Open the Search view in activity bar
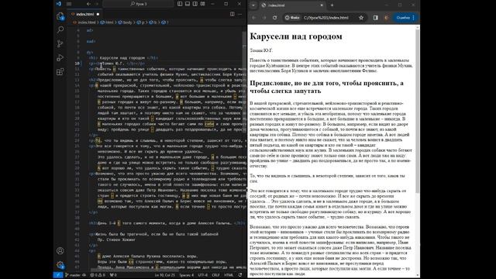Image resolution: width=496 pixels, height=279 pixels. click(60, 29)
